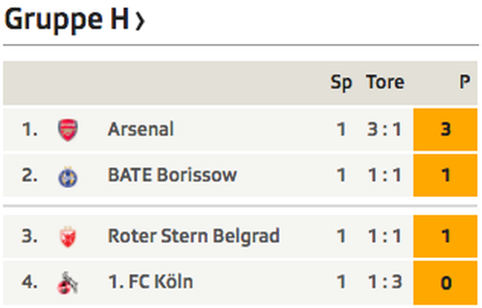482x308 pixels.
Task: Click the BATE Borissow club crest
Action: pos(68,176)
